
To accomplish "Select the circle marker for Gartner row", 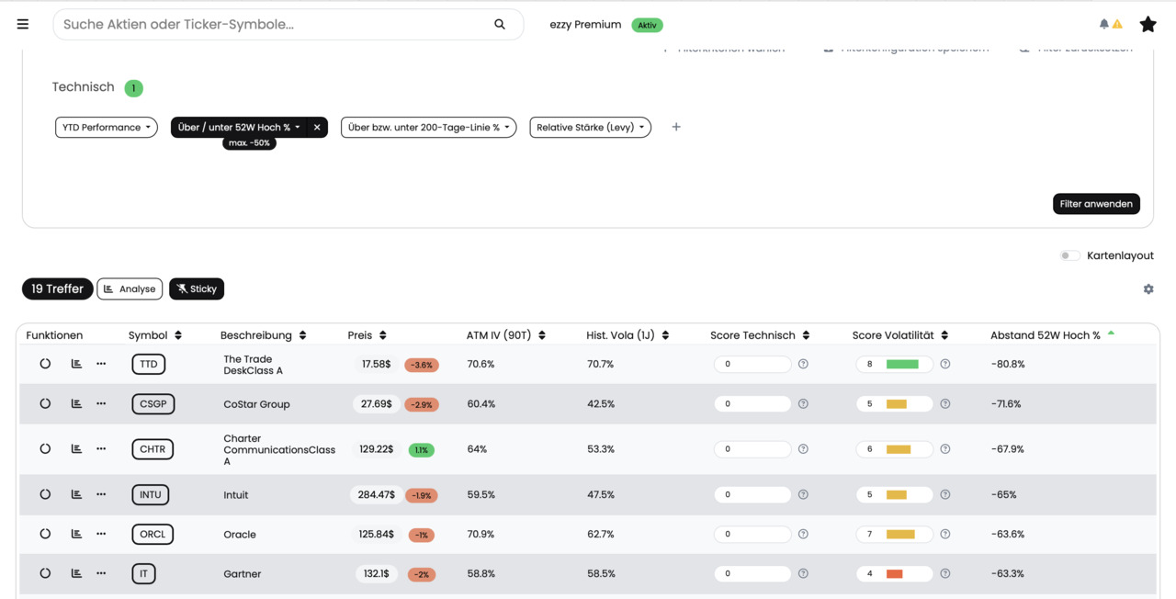I will pyautogui.click(x=45, y=573).
